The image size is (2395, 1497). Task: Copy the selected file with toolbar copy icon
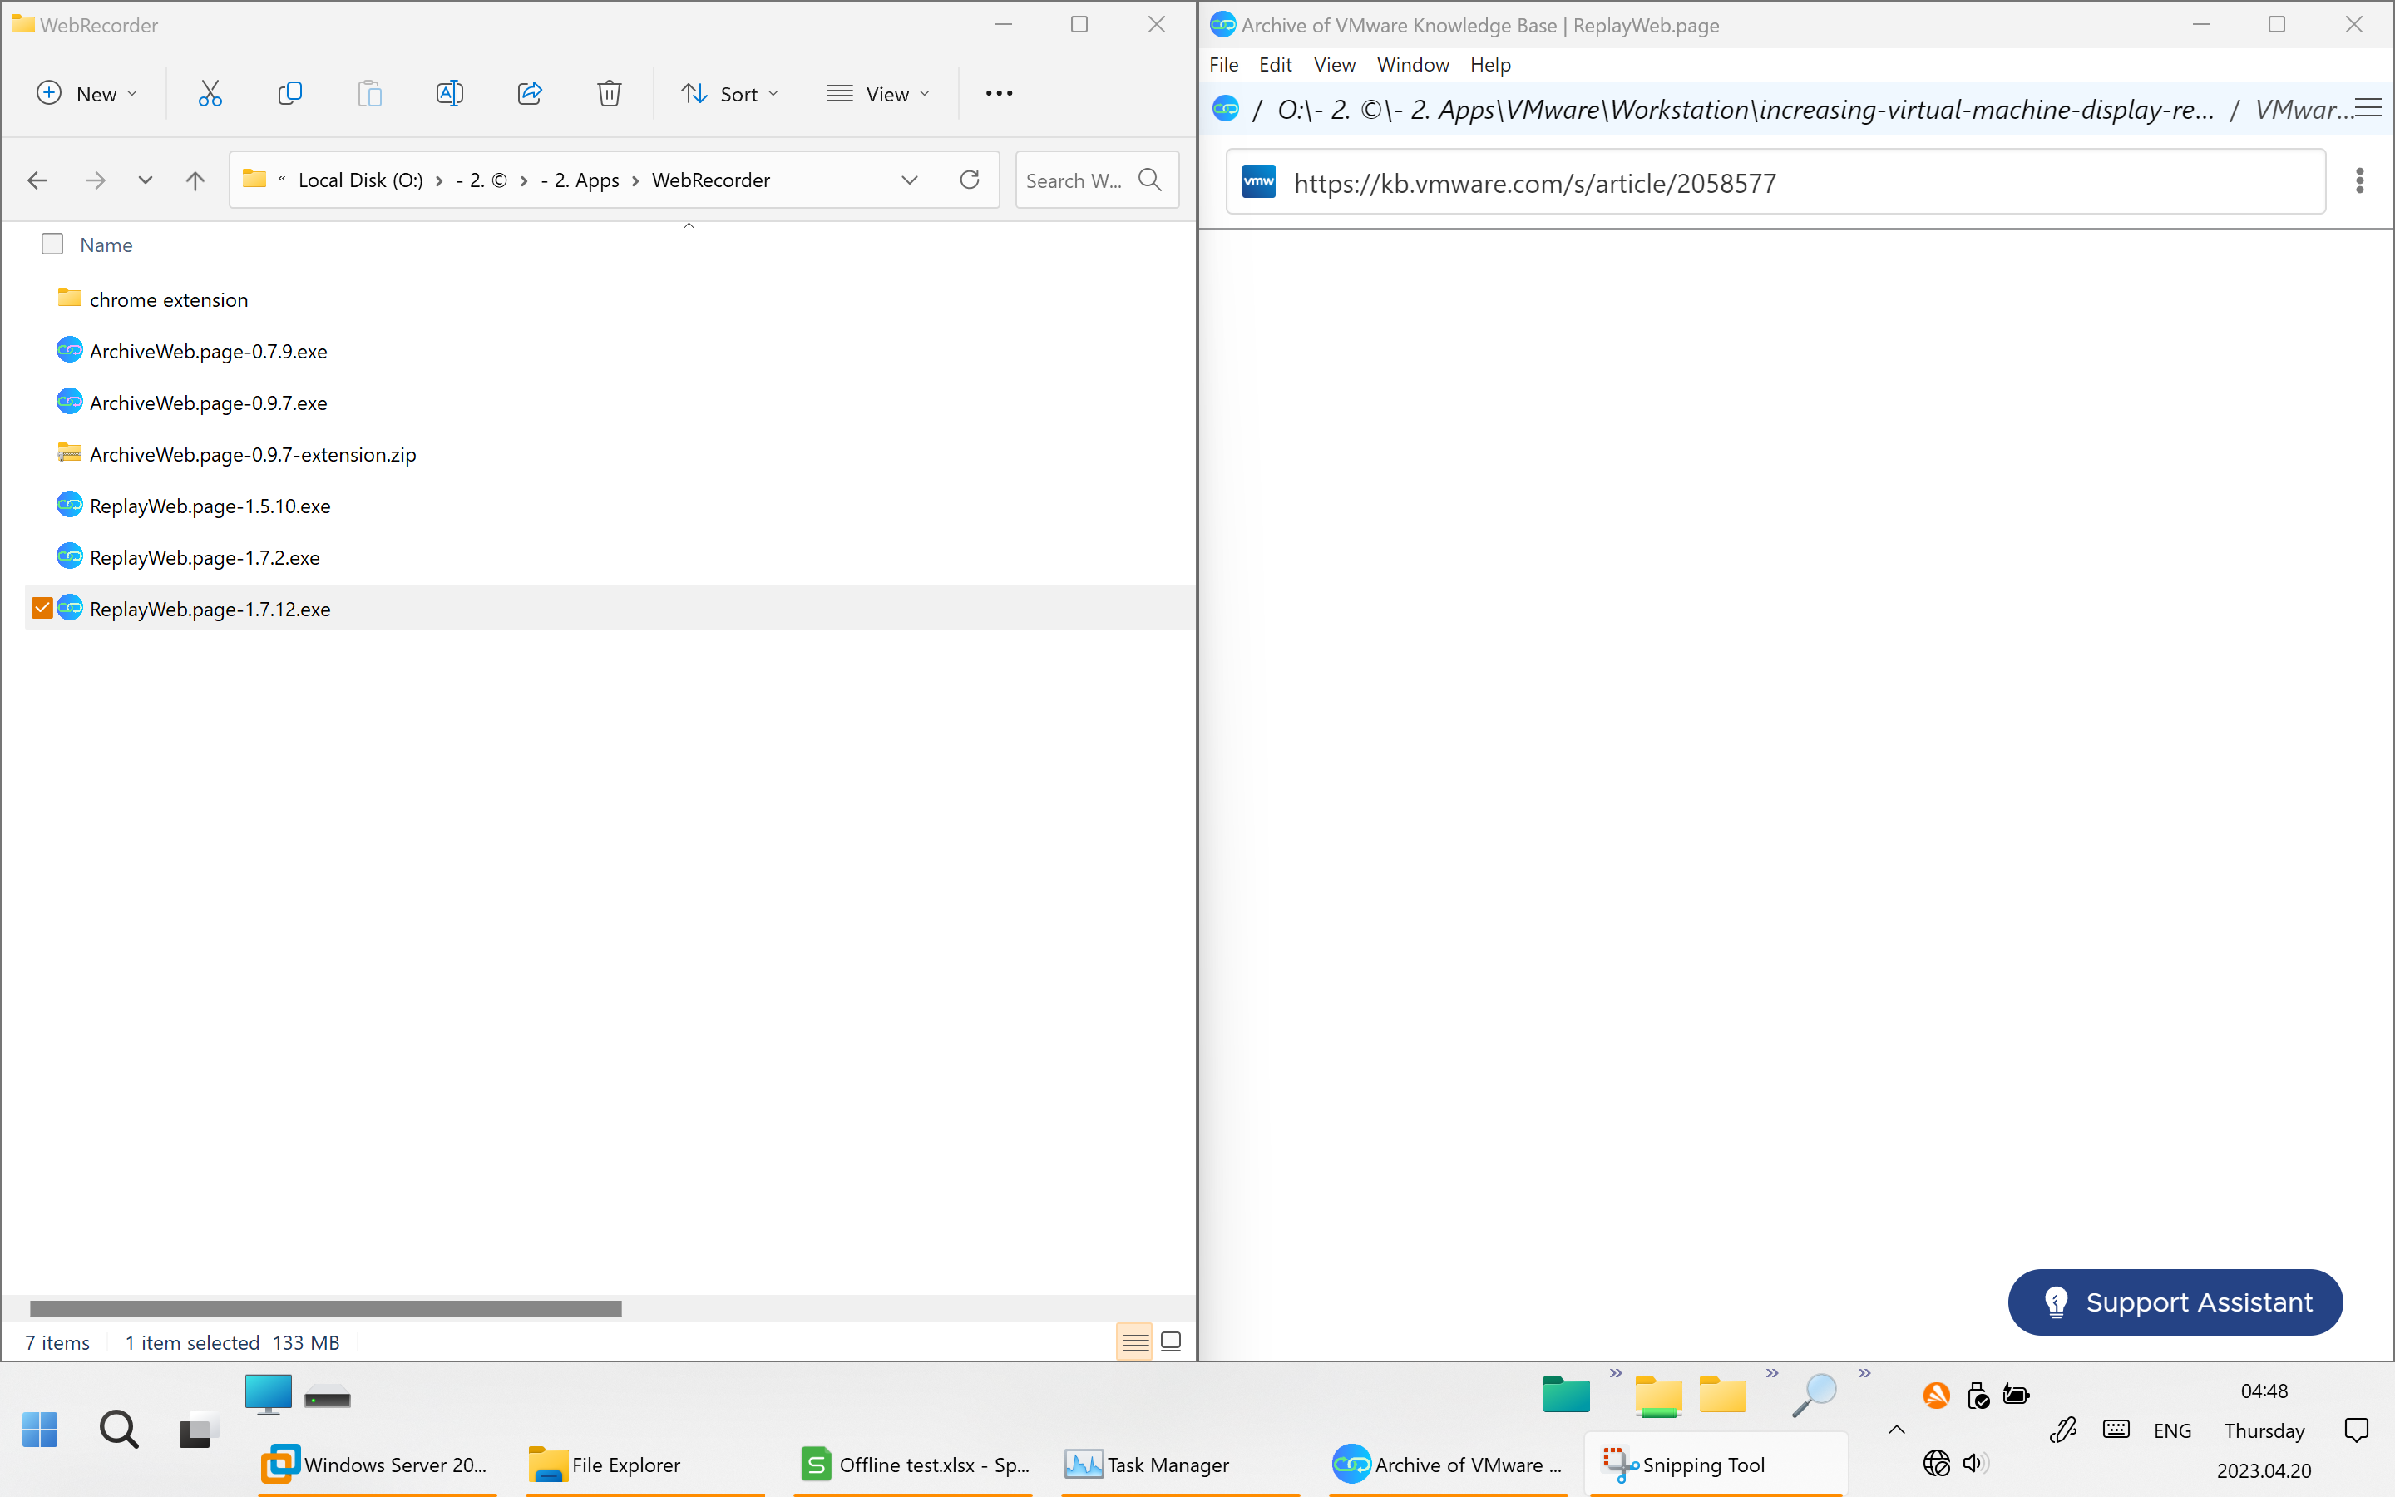(290, 93)
